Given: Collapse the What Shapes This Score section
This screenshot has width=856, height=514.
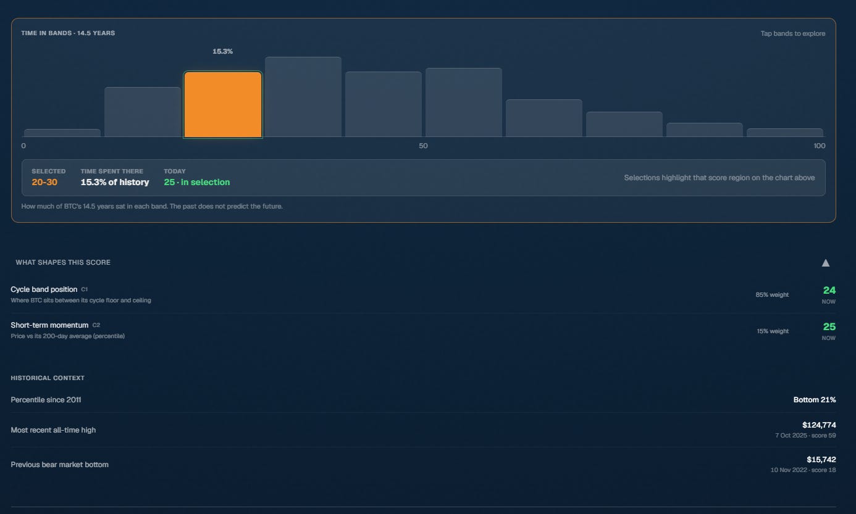Looking at the screenshot, I should 826,263.
